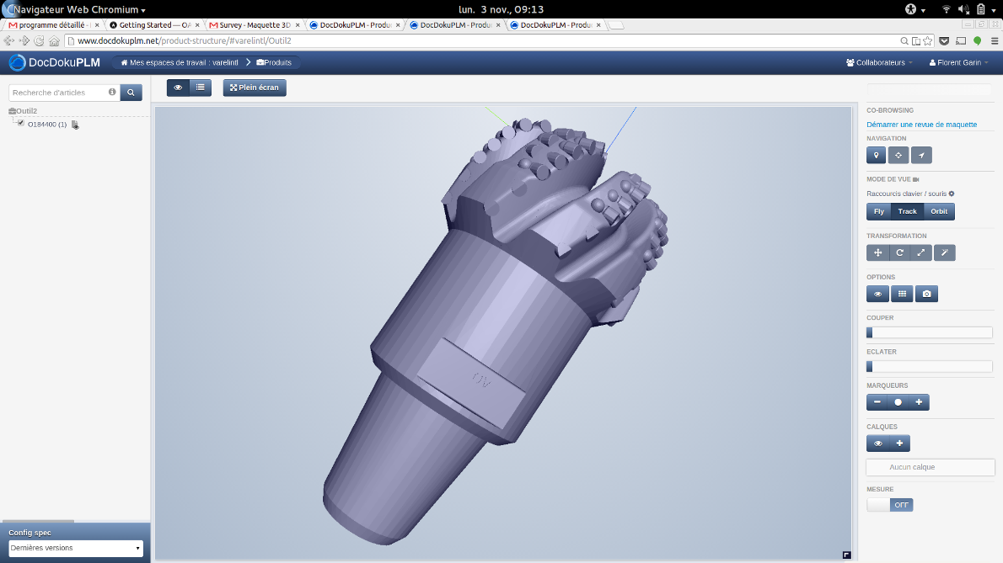The width and height of the screenshot is (1003, 563).
Task: Click the camera screenshot icon in Options
Action: [x=926, y=295]
